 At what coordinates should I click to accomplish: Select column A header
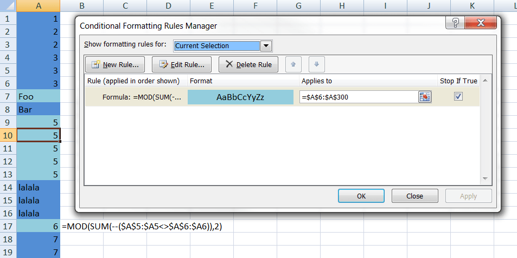click(39, 5)
